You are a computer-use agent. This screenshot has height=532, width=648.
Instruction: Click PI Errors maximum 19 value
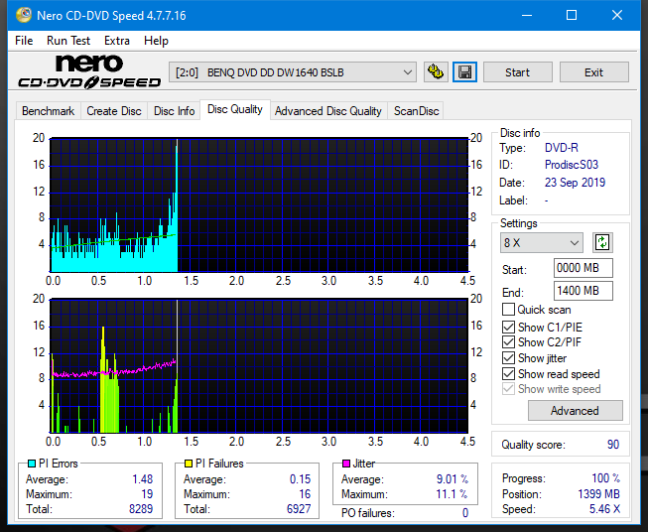pos(147,494)
